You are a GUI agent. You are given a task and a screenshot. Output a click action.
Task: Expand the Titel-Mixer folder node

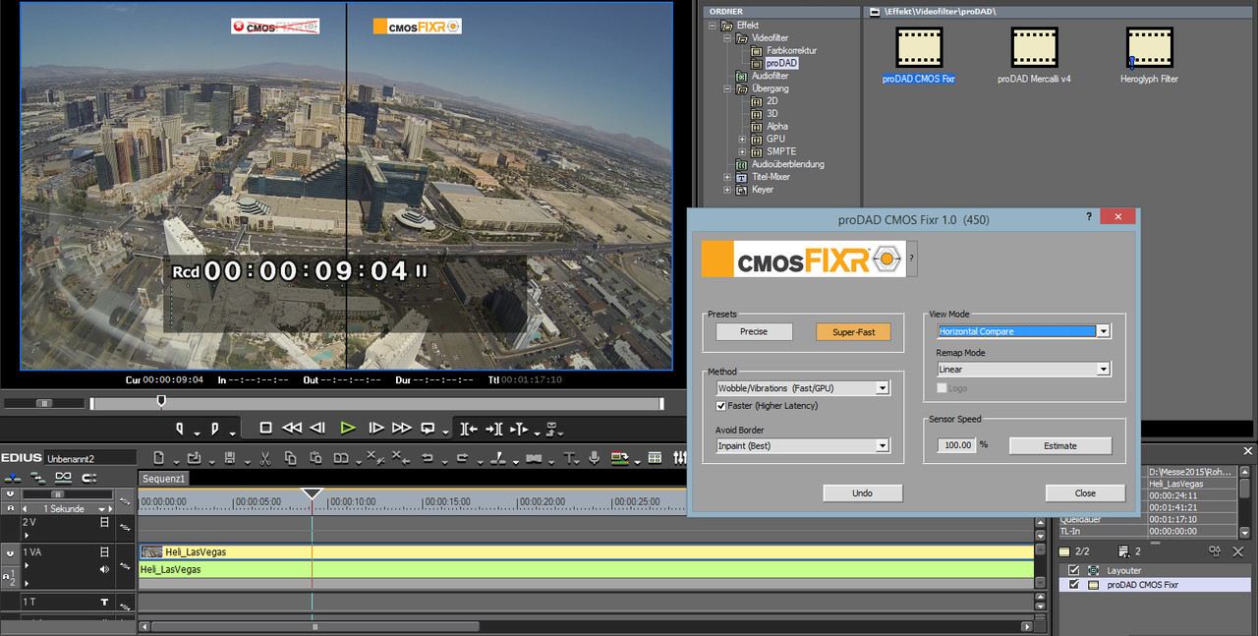click(x=728, y=177)
